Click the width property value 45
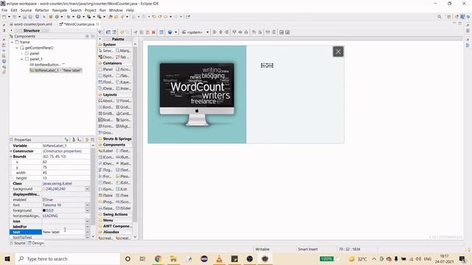 click(66, 173)
